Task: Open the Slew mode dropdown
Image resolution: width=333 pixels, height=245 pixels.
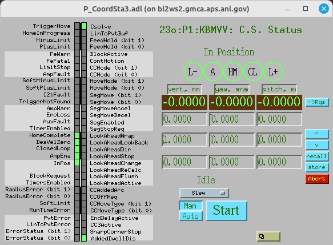Action: click(x=204, y=193)
